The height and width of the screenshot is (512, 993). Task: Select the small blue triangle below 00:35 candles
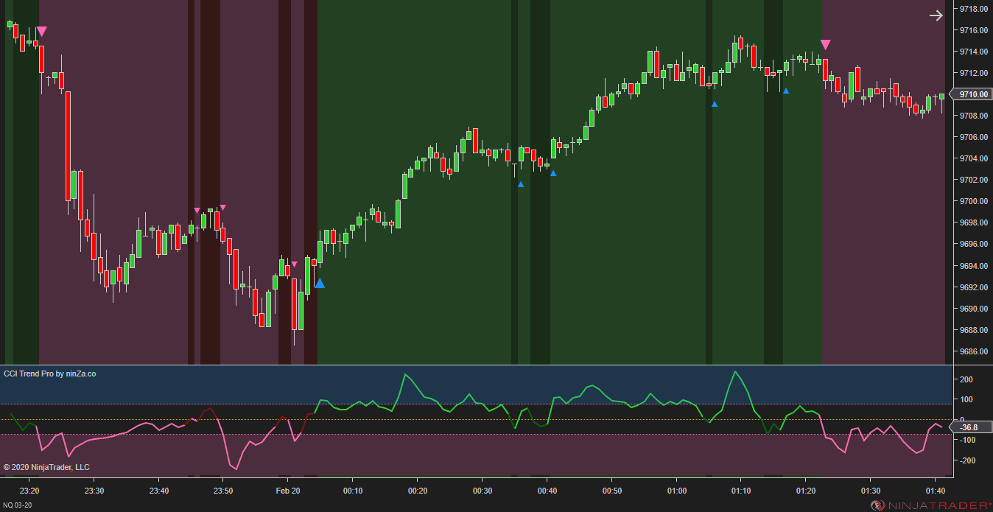pos(521,185)
